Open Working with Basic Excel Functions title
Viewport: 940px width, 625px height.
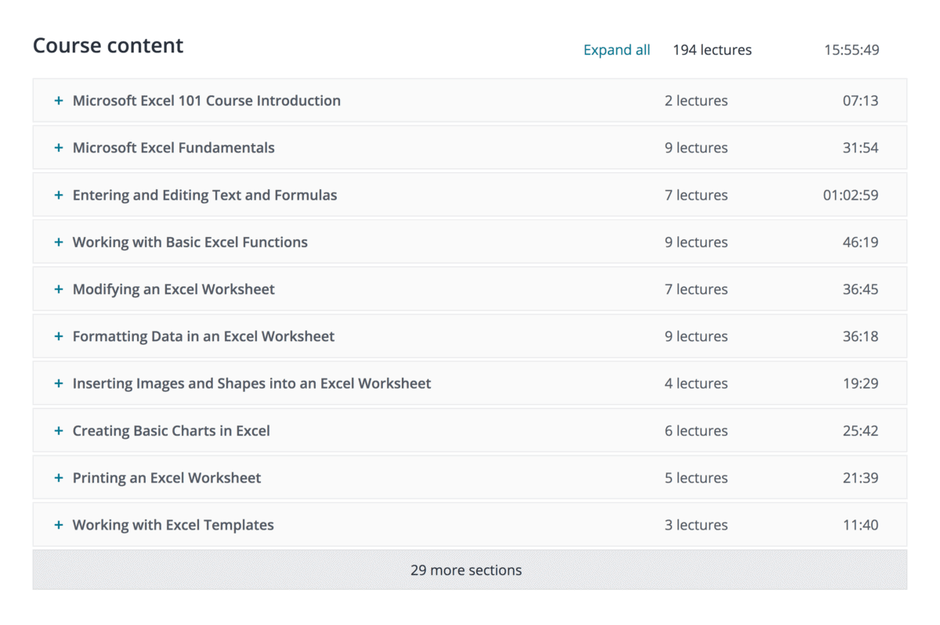(190, 242)
